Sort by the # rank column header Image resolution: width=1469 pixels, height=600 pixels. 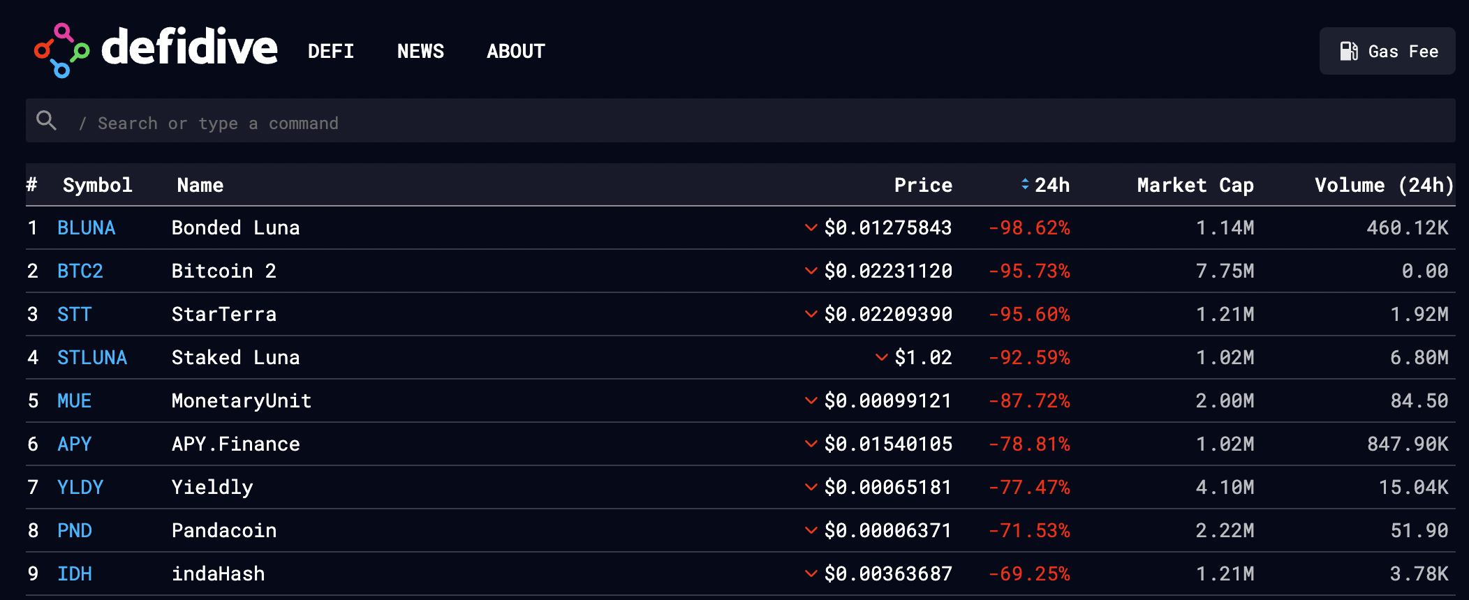(x=32, y=185)
